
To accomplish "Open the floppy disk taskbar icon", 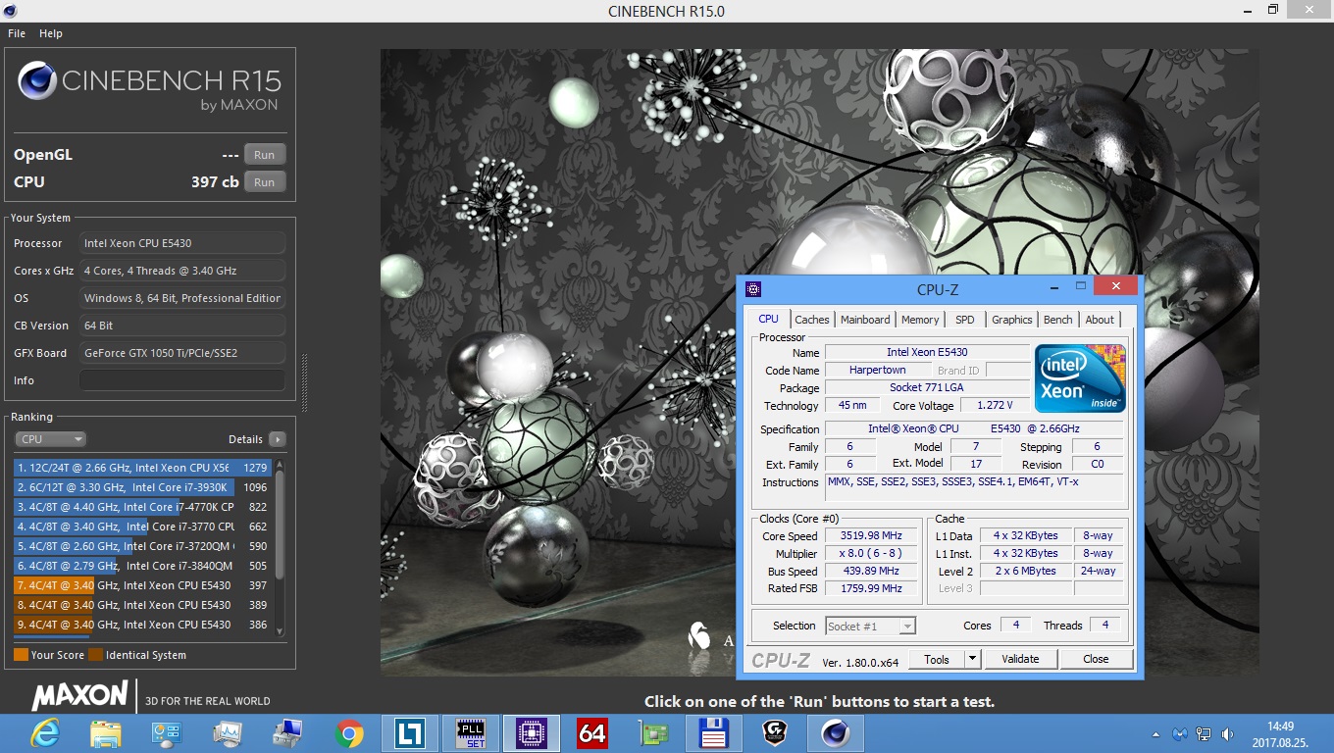I will (x=713, y=732).
